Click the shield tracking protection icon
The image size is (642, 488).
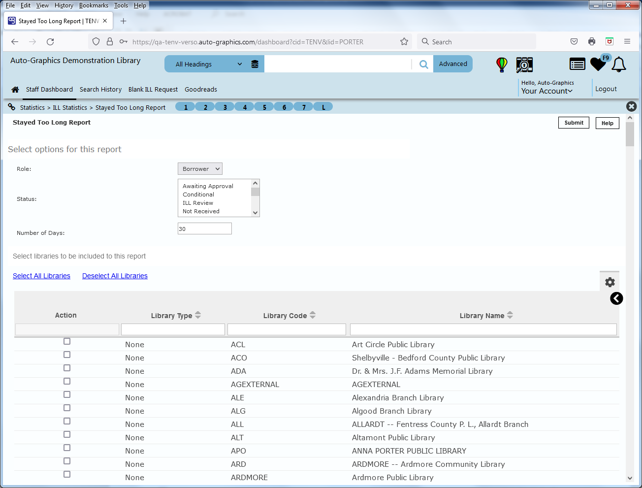pos(96,42)
